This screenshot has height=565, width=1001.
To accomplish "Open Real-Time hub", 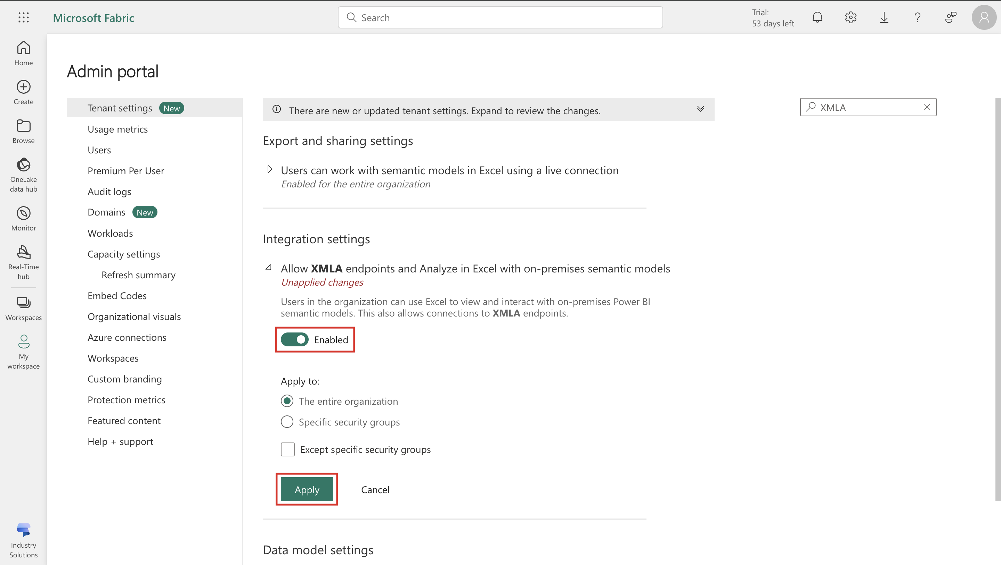I will [x=23, y=262].
